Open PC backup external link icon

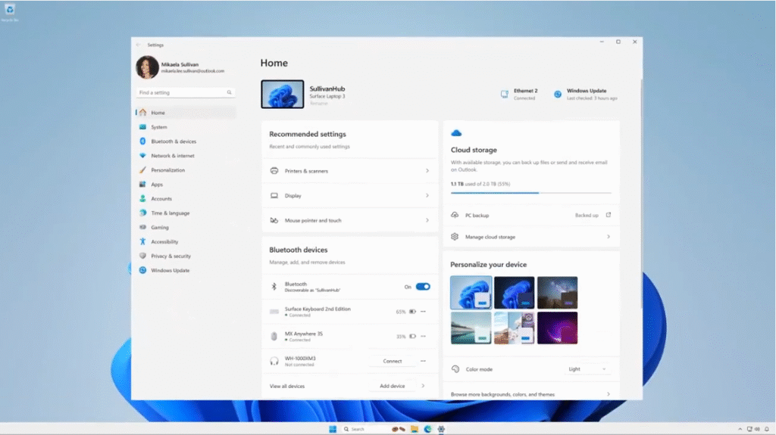tap(609, 215)
